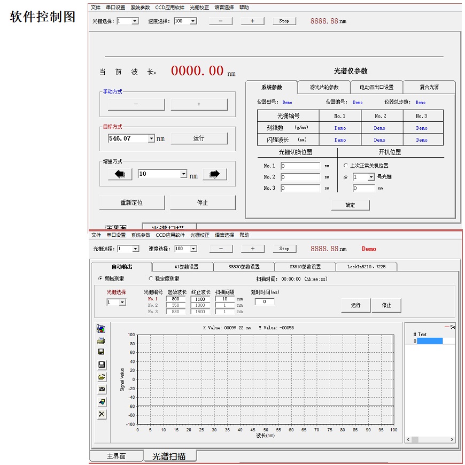This screenshot has width=465, height=465.
Task: Capture the graph with the camera icon
Action: click(102, 390)
